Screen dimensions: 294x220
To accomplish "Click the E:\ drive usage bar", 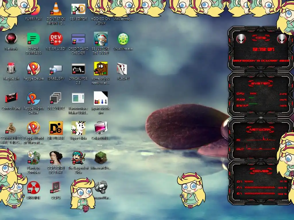I will [260, 193].
